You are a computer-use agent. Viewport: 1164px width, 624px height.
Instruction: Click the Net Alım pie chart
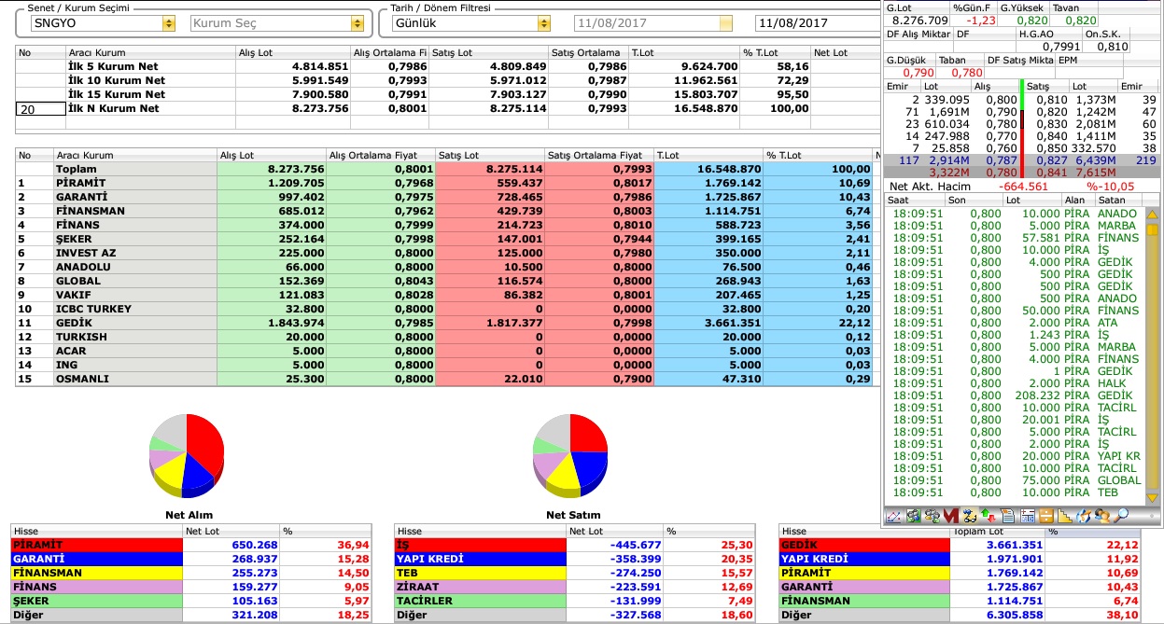tap(188, 455)
